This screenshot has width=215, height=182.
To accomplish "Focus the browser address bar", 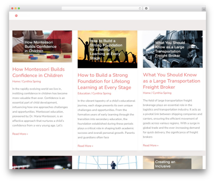I will coord(102,8).
